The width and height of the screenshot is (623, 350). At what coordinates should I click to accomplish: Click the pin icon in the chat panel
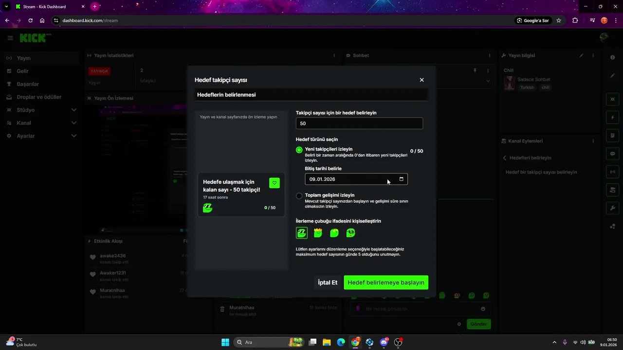coord(475,70)
